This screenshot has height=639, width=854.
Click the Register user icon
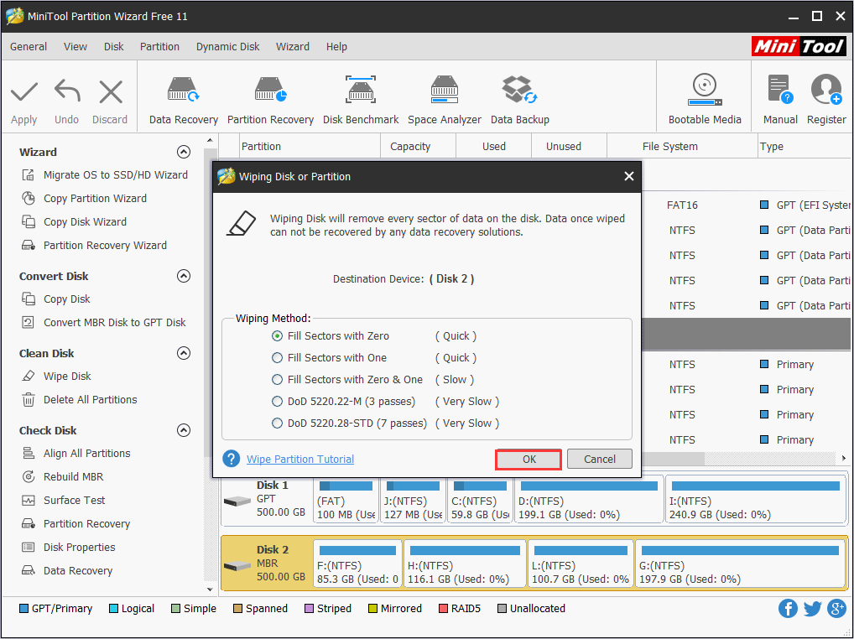point(826,90)
